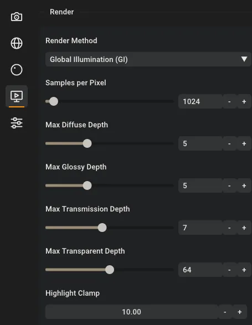The image size is (252, 325).
Task: Click the Max Diffuse Depth slider handle
Action: pyautogui.click(x=87, y=143)
